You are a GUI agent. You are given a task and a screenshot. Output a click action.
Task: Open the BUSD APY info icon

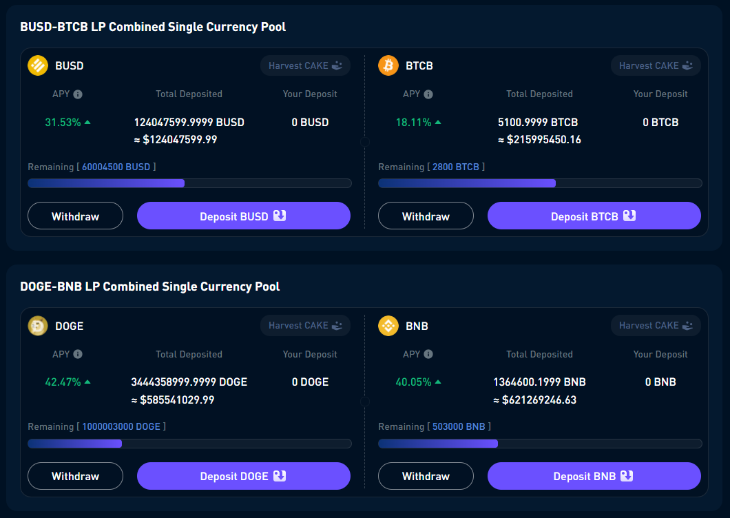pos(78,94)
